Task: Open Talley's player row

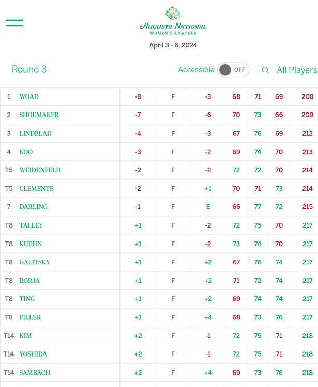Action: click(31, 225)
